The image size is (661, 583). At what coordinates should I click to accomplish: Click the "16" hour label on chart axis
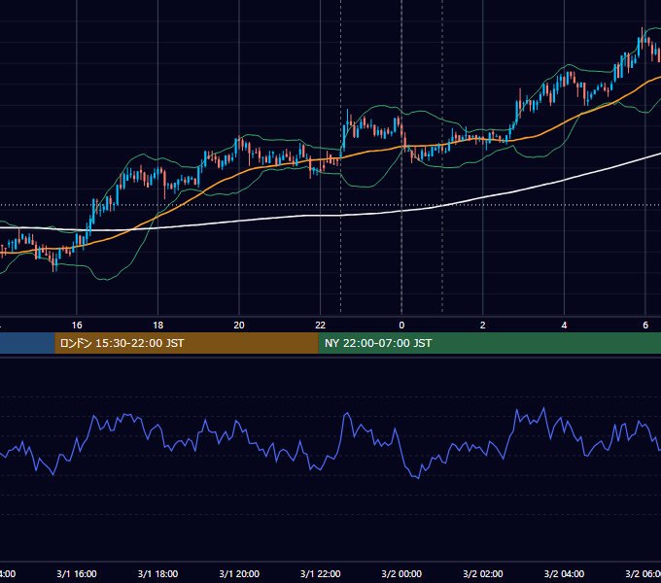[x=77, y=326]
